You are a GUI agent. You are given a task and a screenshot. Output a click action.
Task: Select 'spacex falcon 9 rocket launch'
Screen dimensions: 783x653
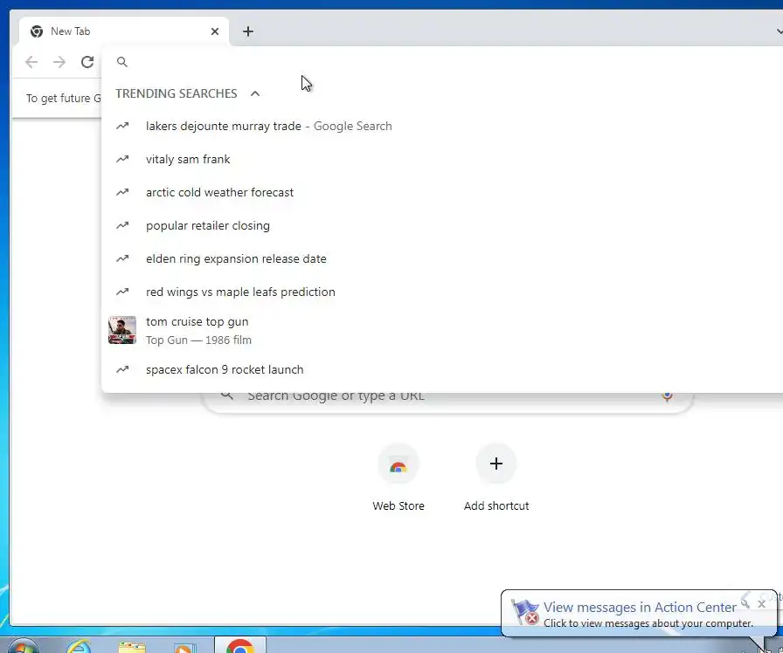point(442,369)
